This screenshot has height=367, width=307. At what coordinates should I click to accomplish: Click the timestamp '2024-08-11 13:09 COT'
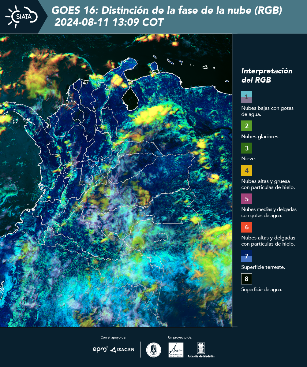tap(109, 22)
